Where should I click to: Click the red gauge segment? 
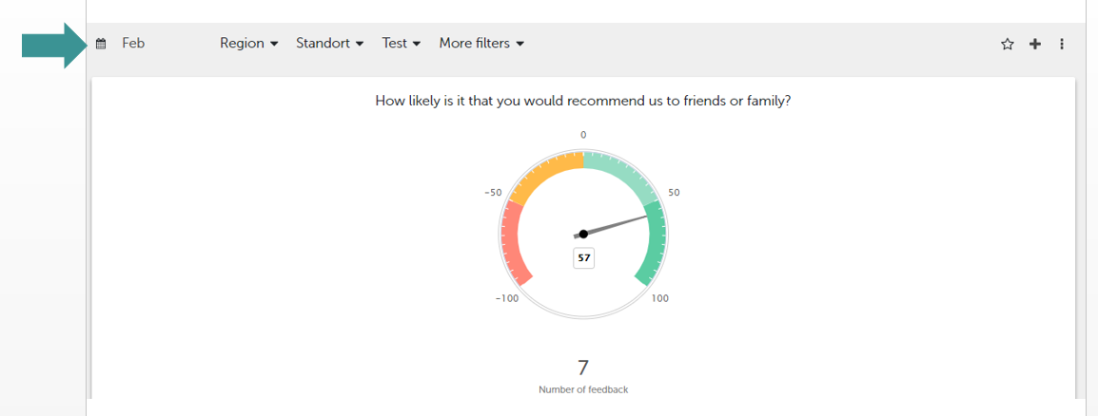(x=516, y=243)
